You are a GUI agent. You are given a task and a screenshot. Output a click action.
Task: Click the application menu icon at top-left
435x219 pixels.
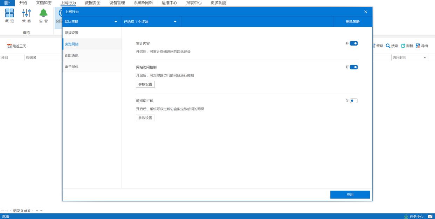click(x=7, y=3)
